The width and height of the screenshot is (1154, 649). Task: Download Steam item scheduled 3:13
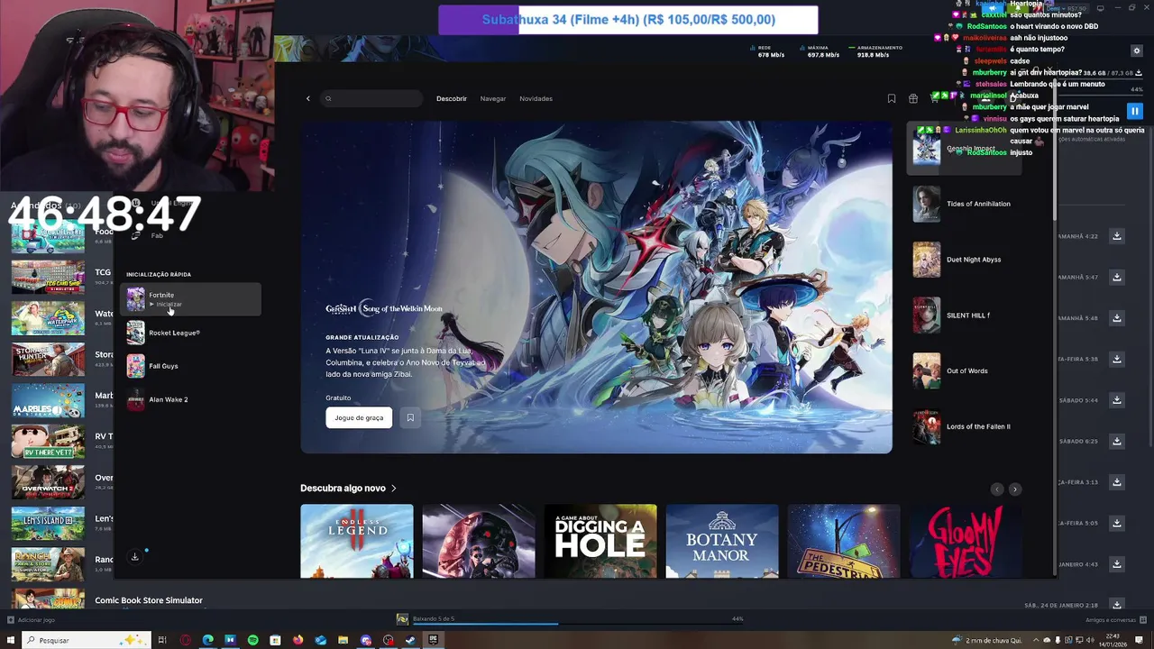[x=1116, y=482]
